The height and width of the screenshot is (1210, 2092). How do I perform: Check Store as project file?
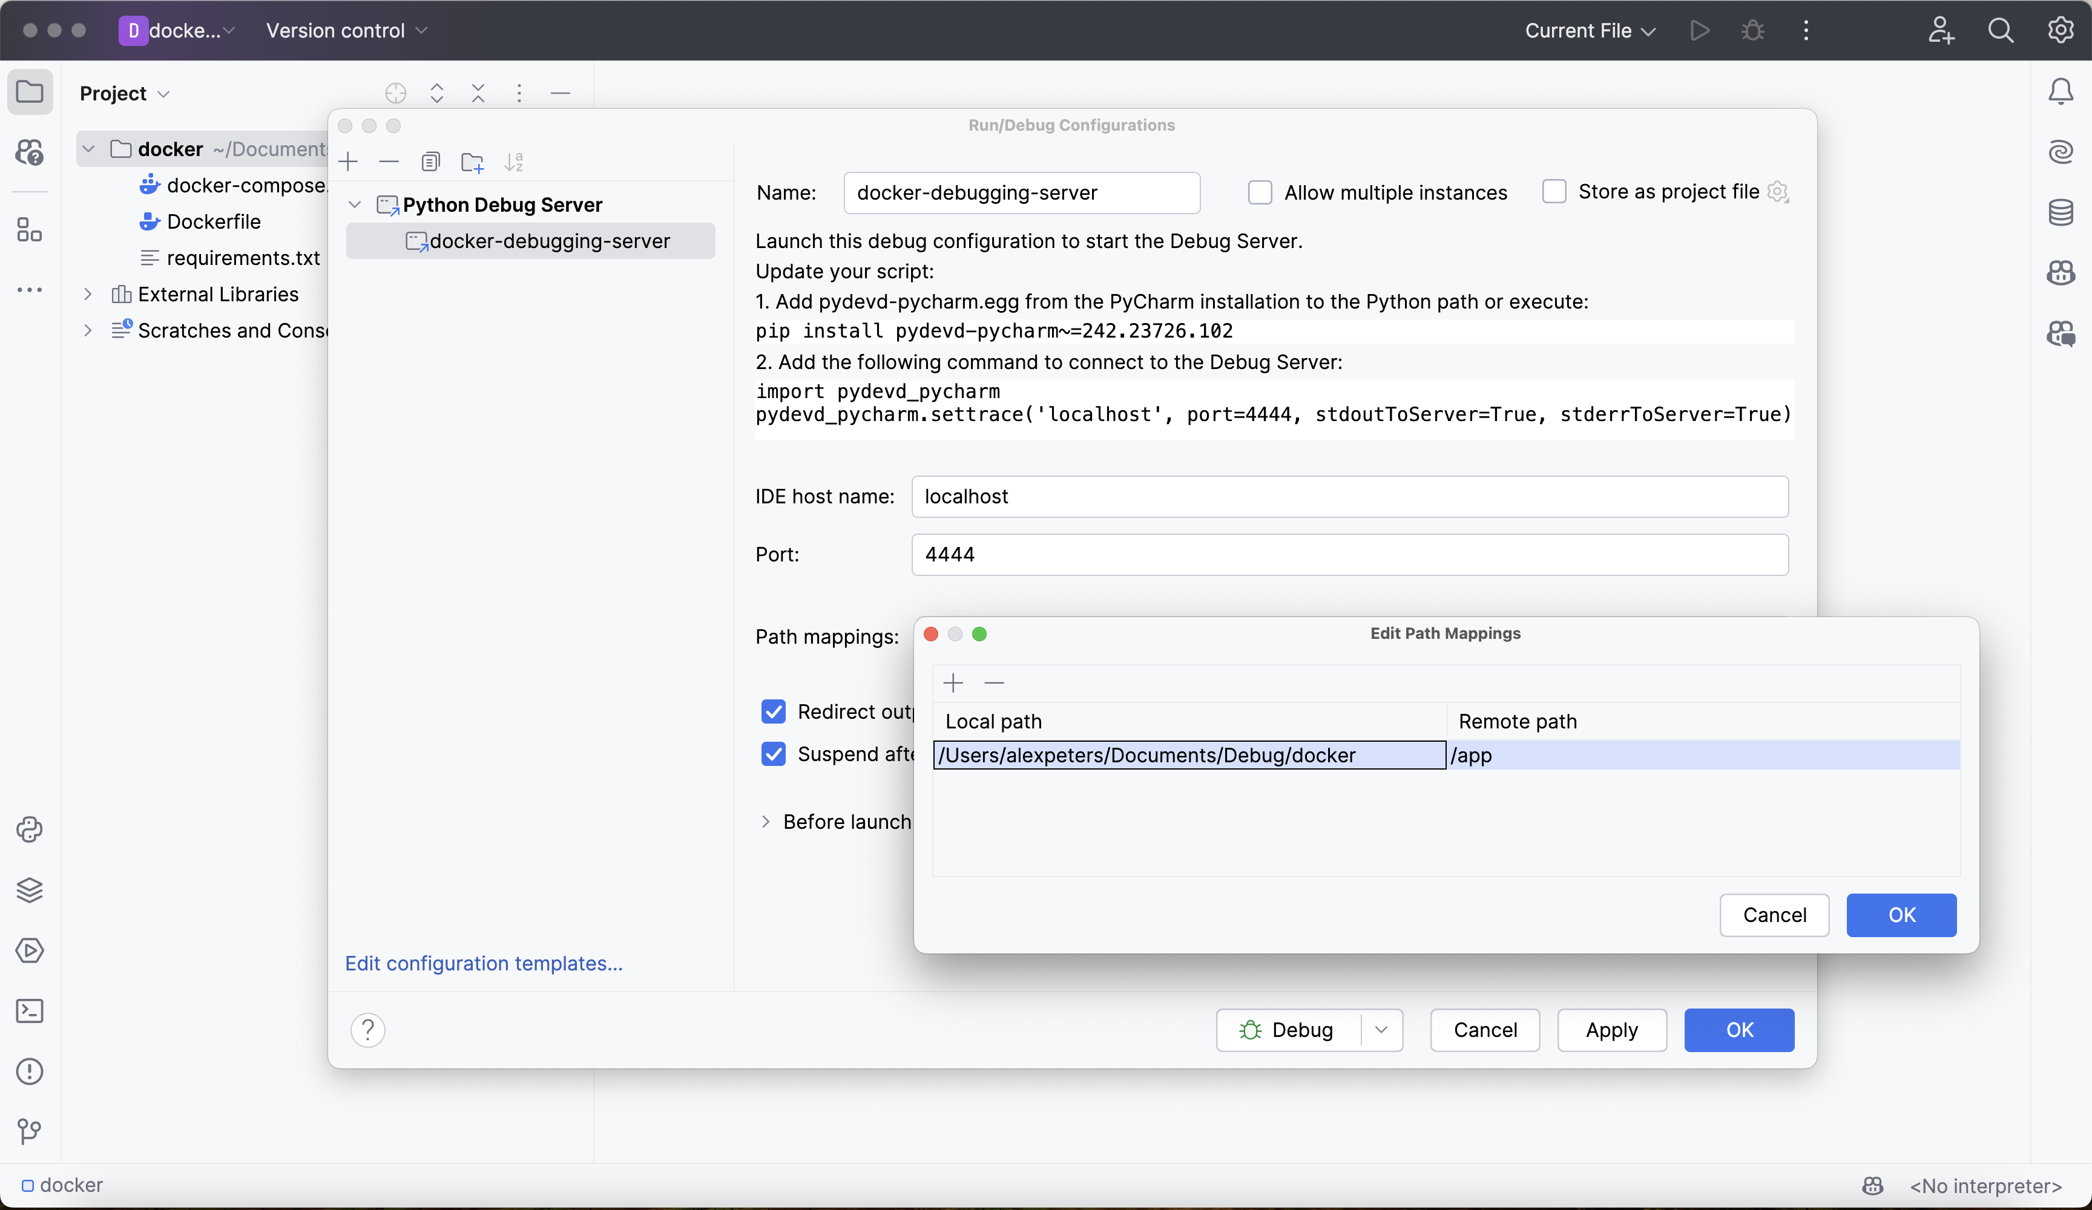point(1553,192)
